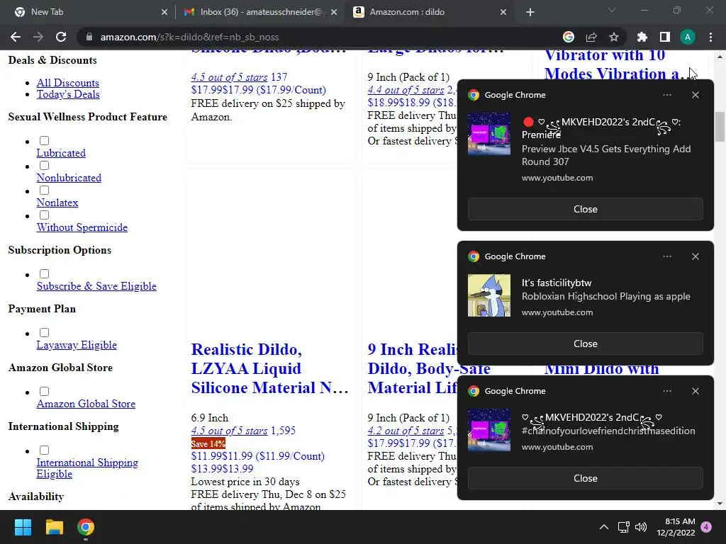Click Close on the Premiere notification
726x544 pixels.
[x=585, y=209]
